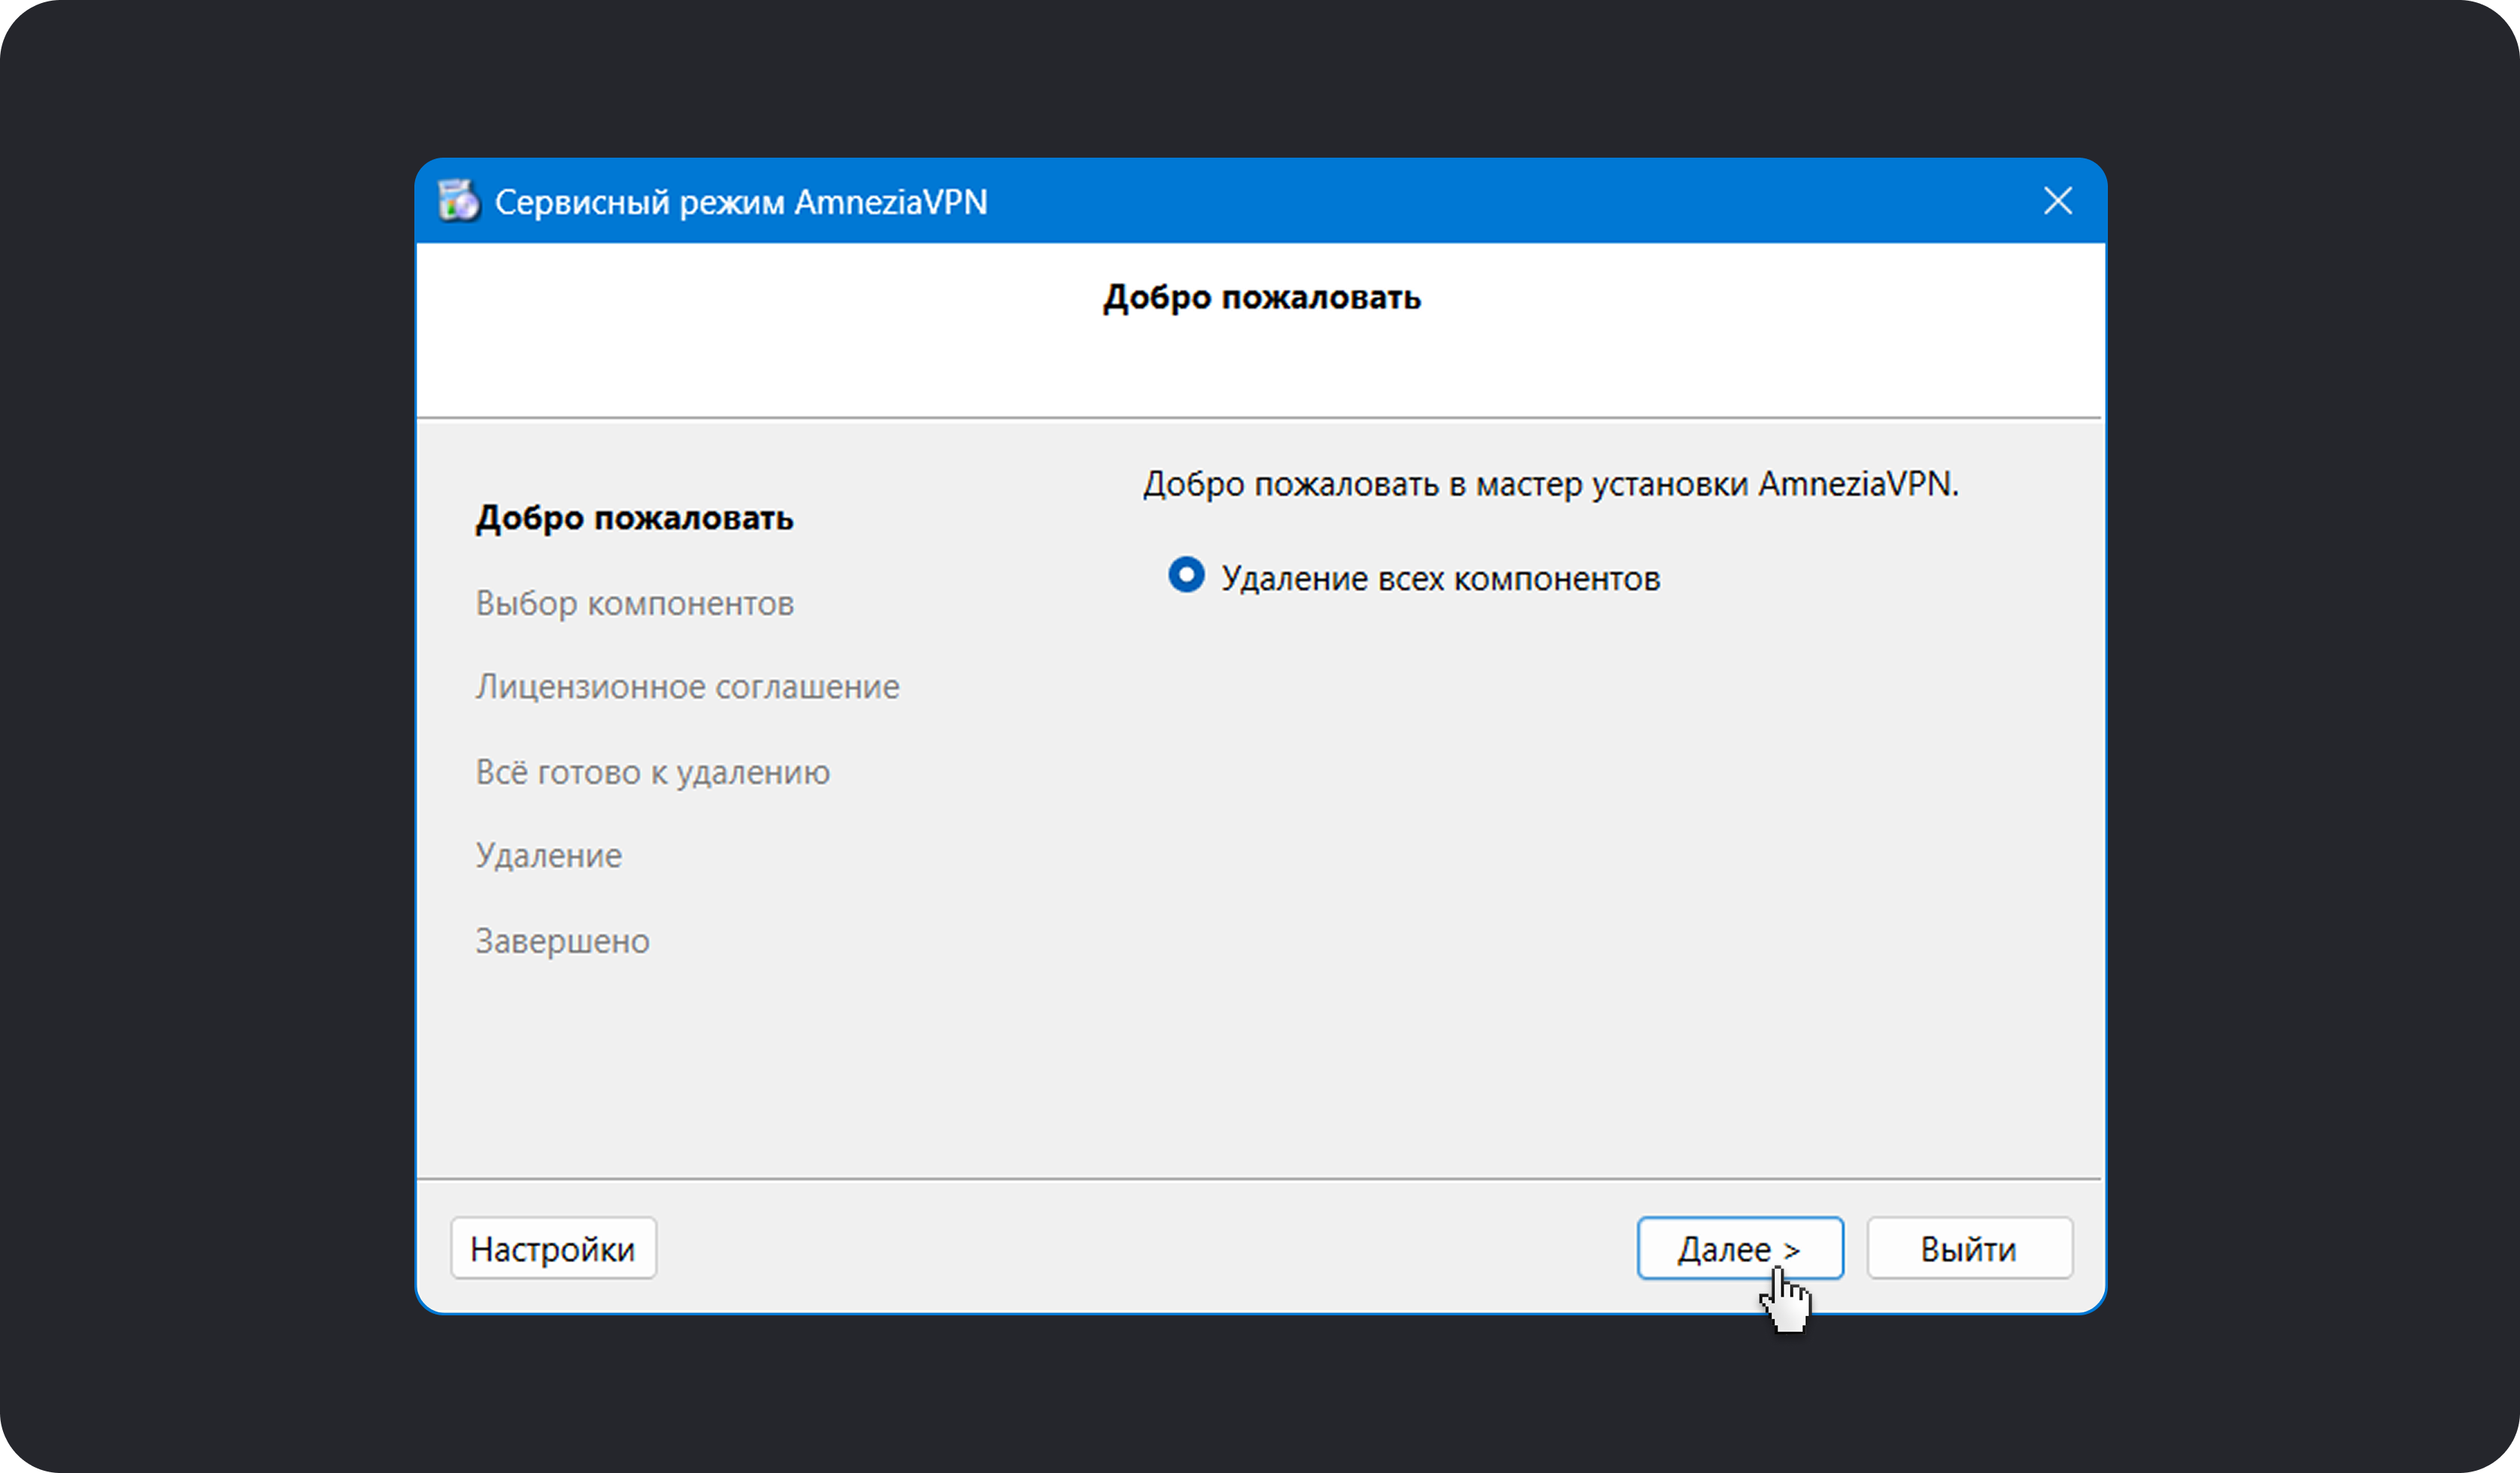Viewport: 2520px width, 1473px height.
Task: Click the '>' arrow on the Далее button
Action: (x=1792, y=1250)
